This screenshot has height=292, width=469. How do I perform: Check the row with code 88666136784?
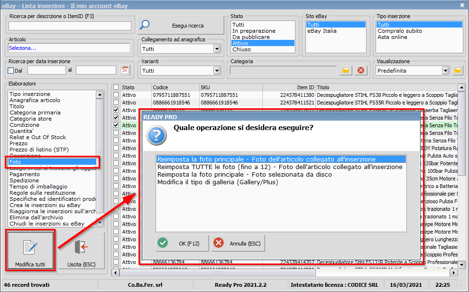pyautogui.click(x=116, y=262)
